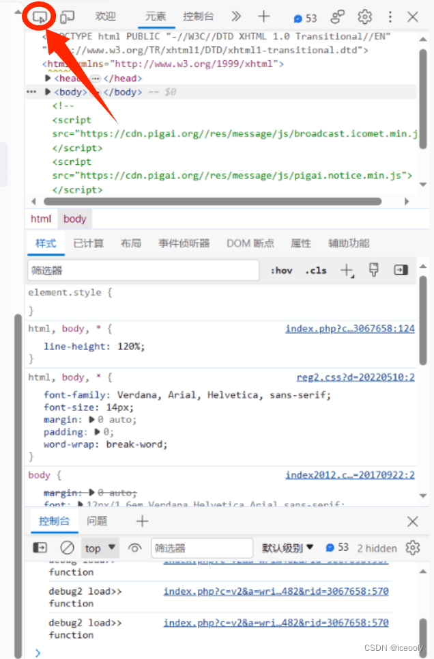Open the 已计算 computed tab

[x=88, y=243]
